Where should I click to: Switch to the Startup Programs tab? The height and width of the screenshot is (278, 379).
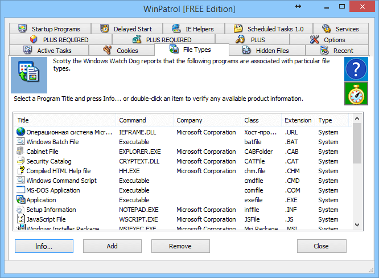point(50,28)
